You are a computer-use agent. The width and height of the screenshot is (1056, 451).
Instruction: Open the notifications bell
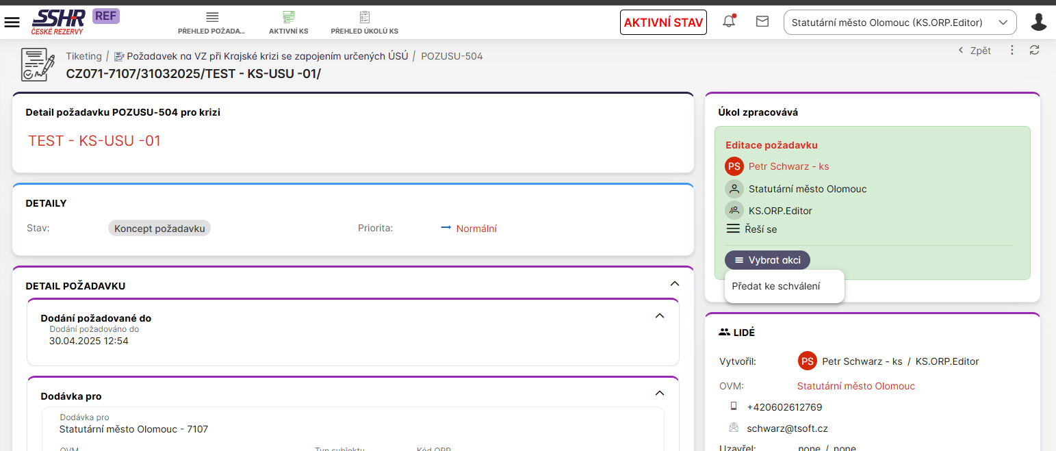pyautogui.click(x=729, y=22)
